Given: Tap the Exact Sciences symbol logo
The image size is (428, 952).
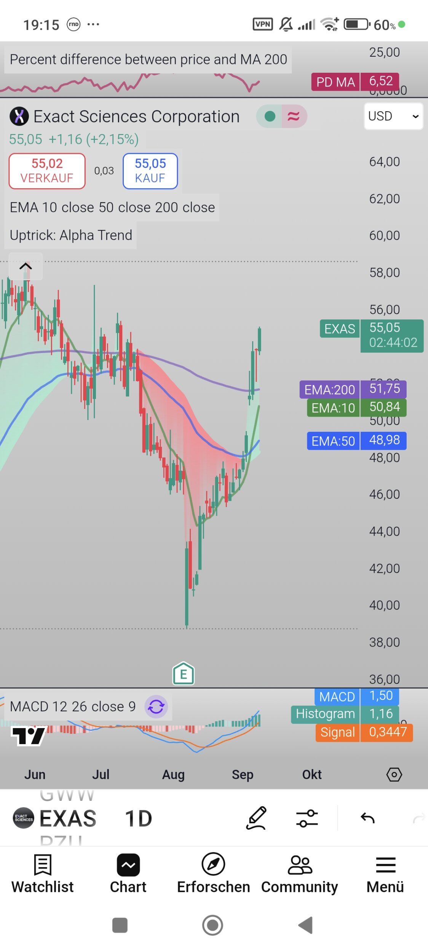Looking at the screenshot, I should 19,117.
